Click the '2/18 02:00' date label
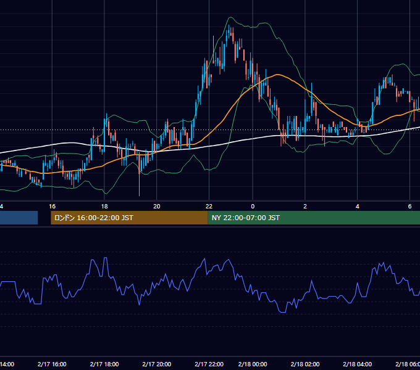Image resolution: width=420 pixels, height=370 pixels. 305,364
